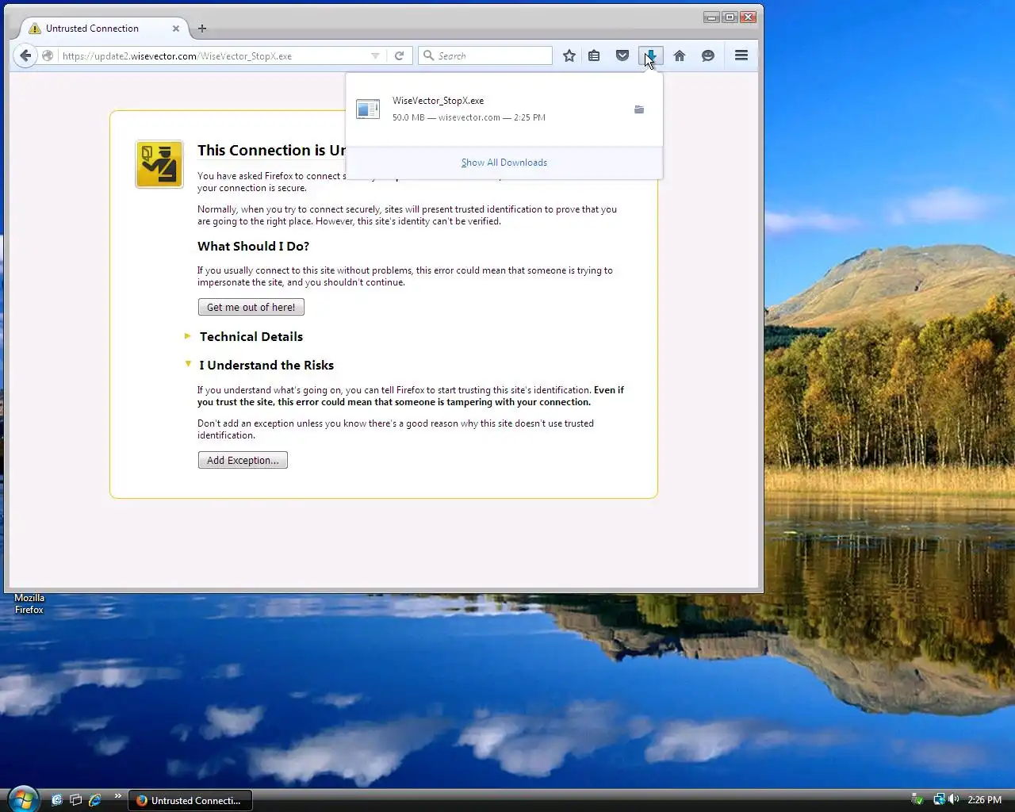Viewport: 1015px width, 812px height.
Task: Click 50.0 MB wisevector.com download details
Action: [x=469, y=117]
